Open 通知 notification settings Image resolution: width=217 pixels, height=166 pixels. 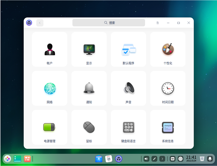pos(89,88)
